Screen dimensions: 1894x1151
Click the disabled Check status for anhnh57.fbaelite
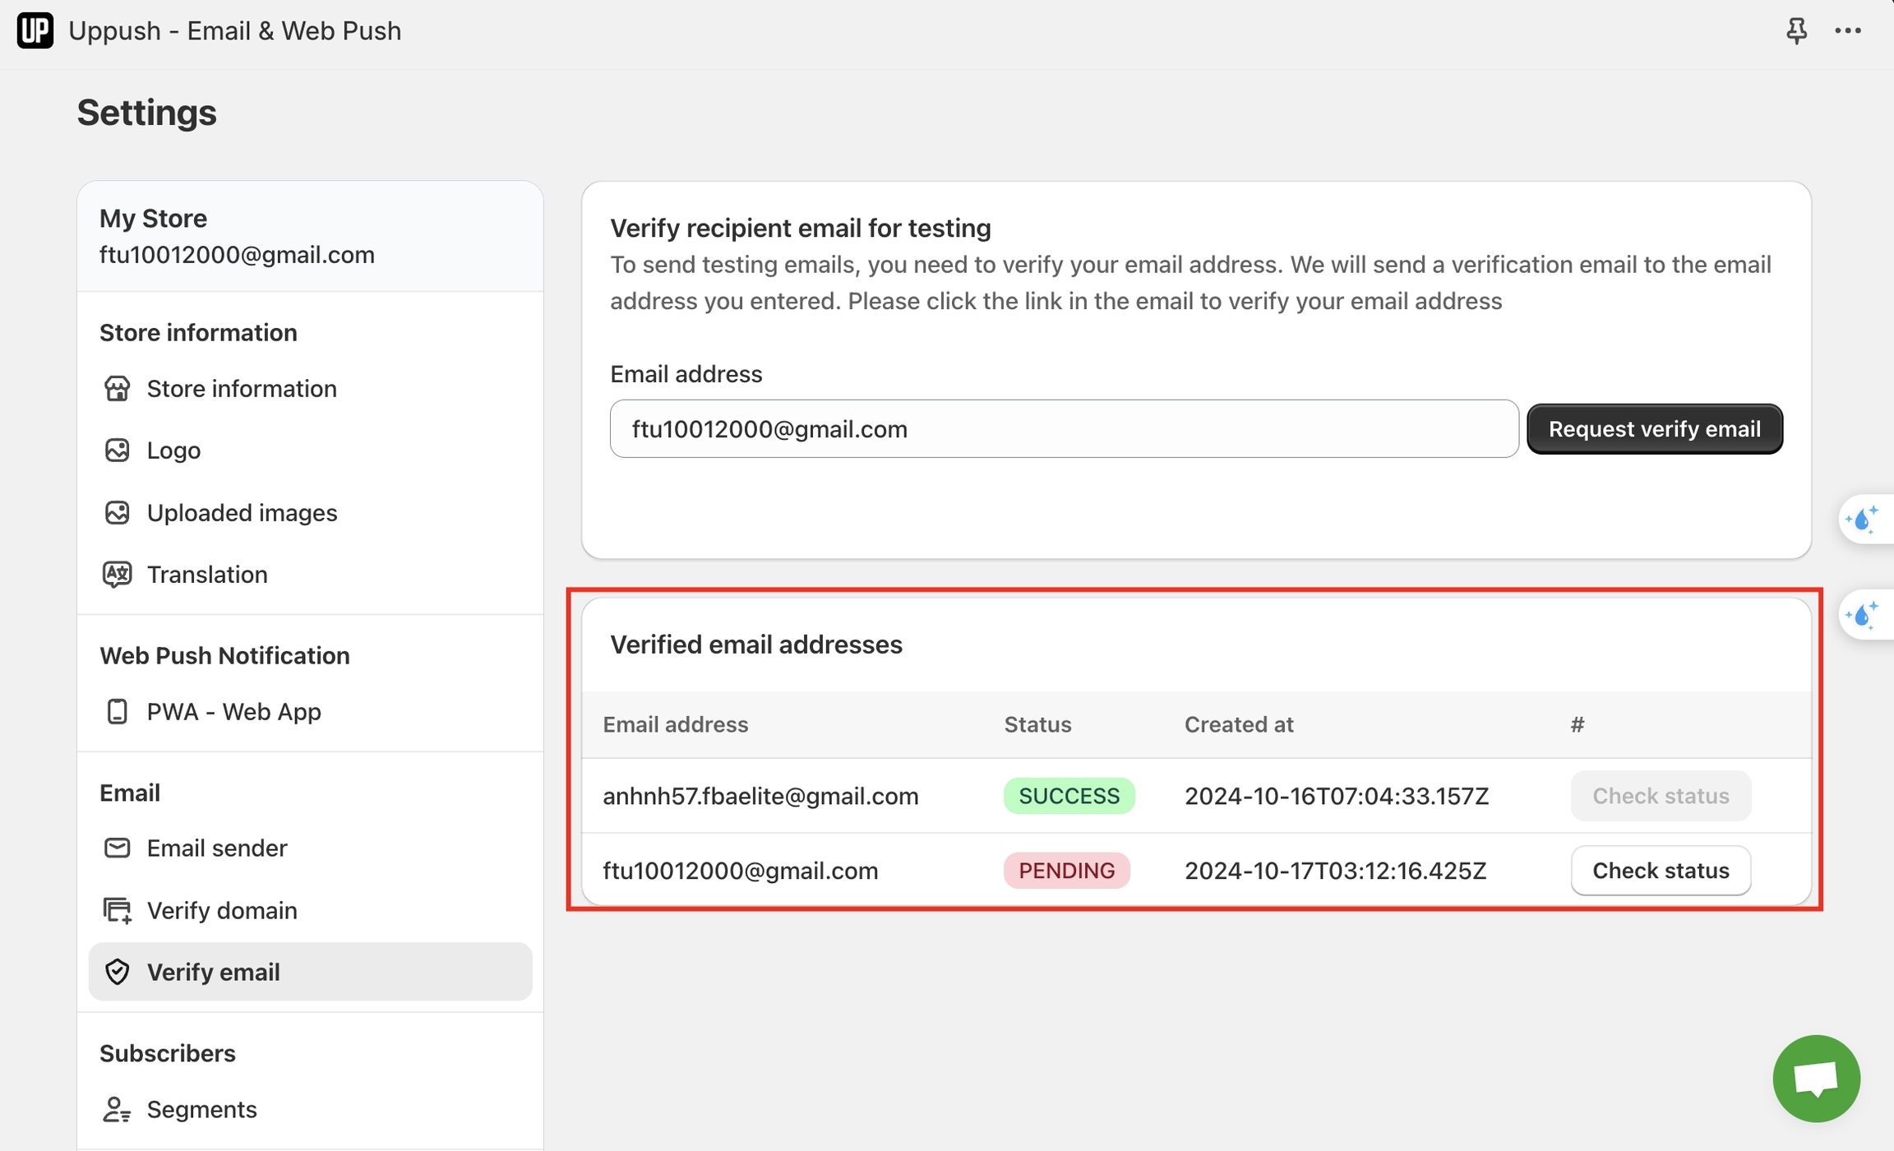pos(1660,796)
